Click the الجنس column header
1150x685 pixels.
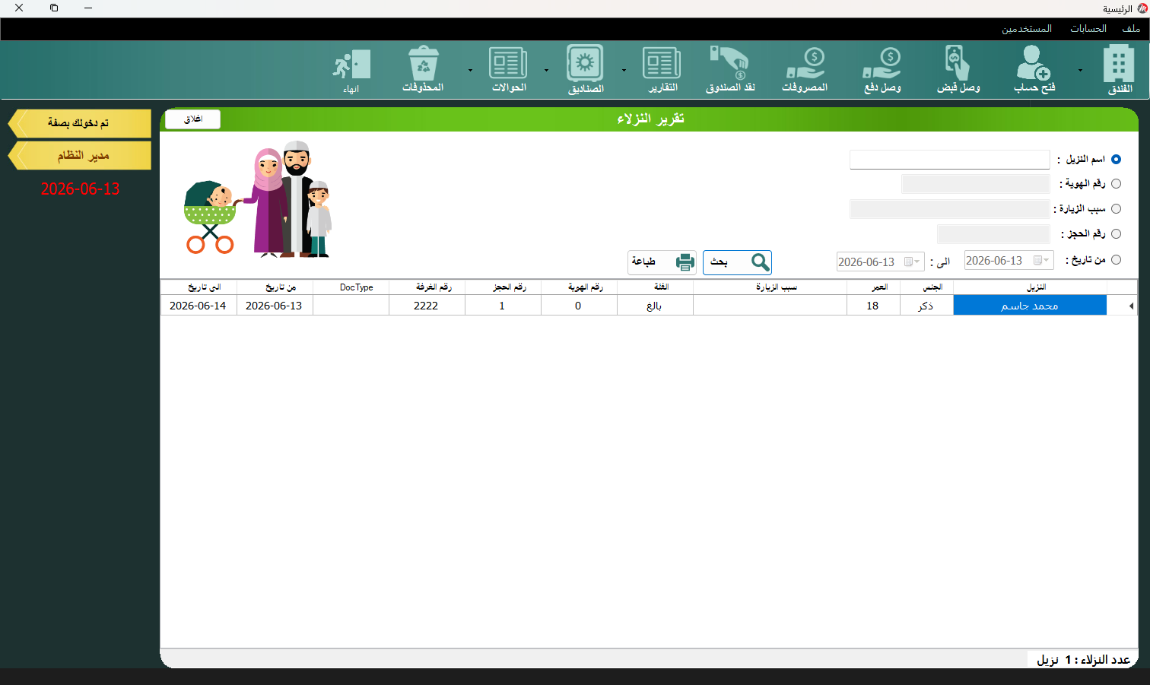[x=926, y=287]
